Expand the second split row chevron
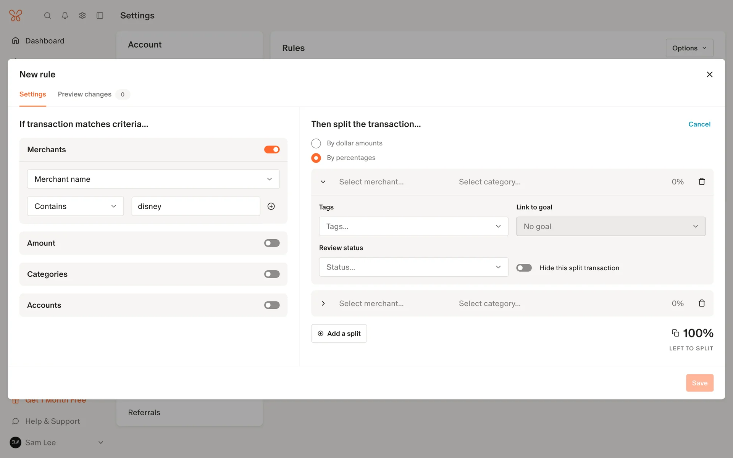Screen dimensions: 733x458 [323, 303]
